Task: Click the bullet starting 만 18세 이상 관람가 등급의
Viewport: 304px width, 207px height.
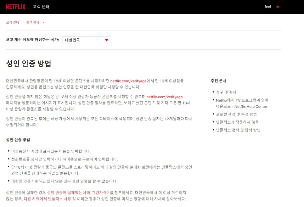Action: point(102,170)
